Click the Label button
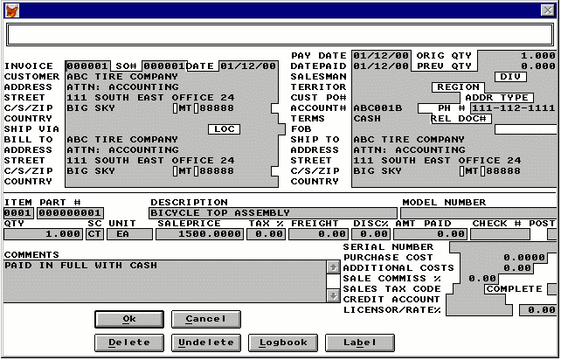The height and width of the screenshot is (360, 561). point(359,343)
